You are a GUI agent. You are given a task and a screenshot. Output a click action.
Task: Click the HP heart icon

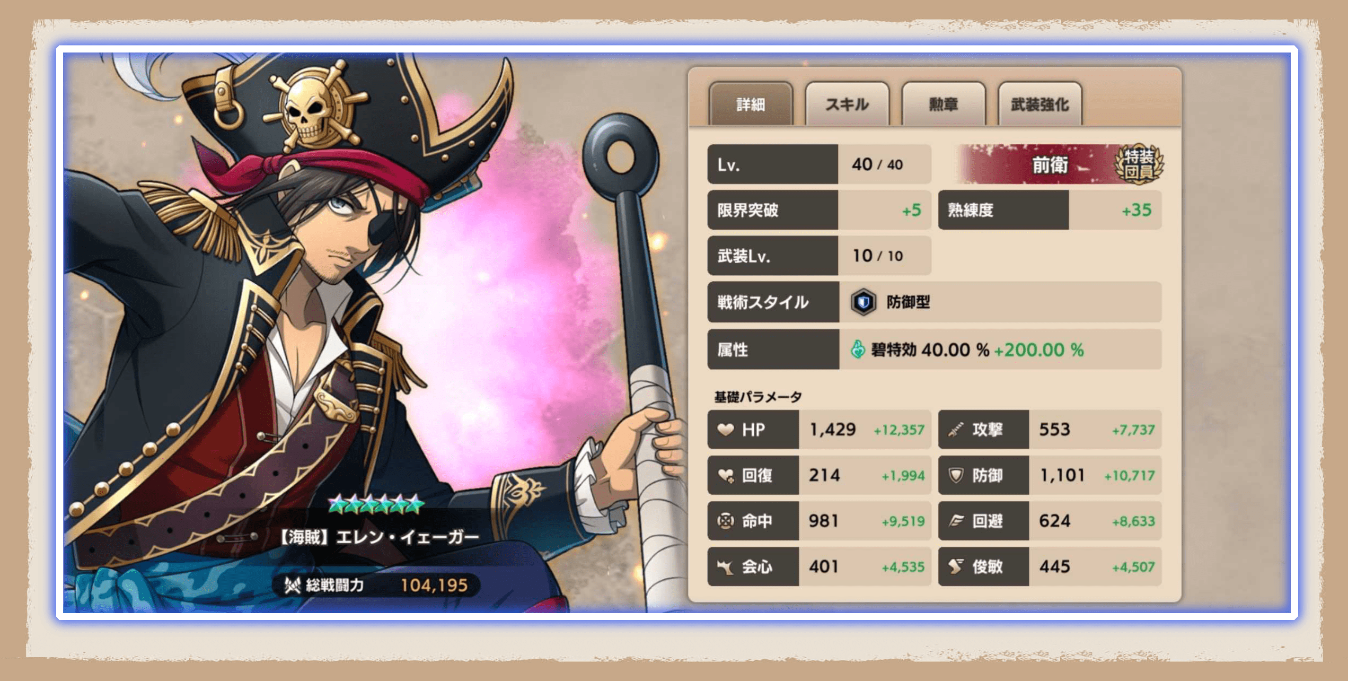[x=726, y=429]
